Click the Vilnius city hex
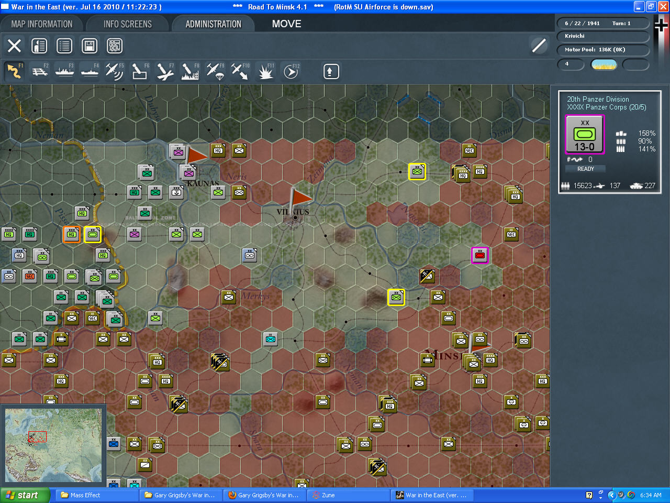This screenshot has height=503, width=670. pyautogui.click(x=295, y=217)
